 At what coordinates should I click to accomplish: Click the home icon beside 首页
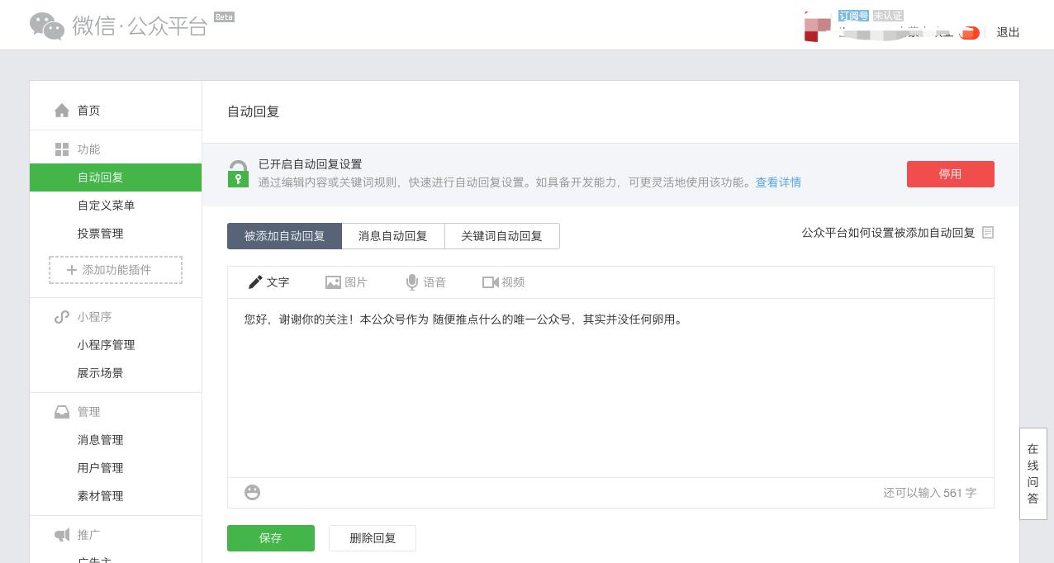coord(62,110)
